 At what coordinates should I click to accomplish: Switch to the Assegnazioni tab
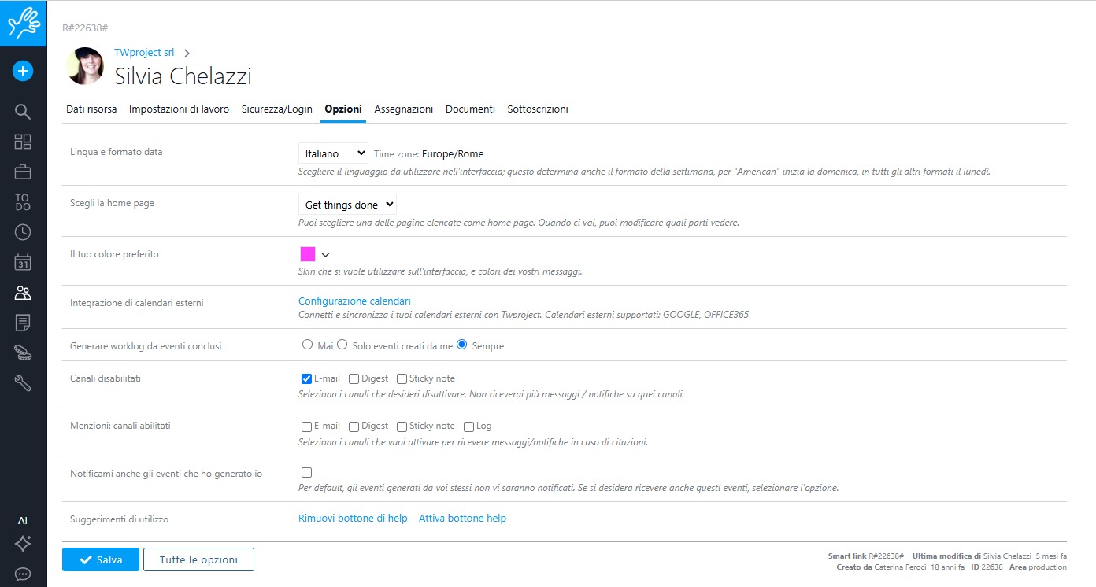pos(403,109)
